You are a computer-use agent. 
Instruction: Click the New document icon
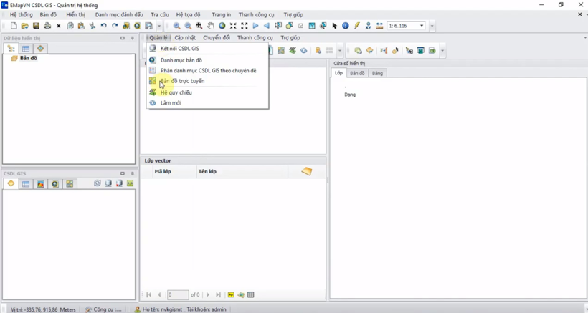click(14, 26)
